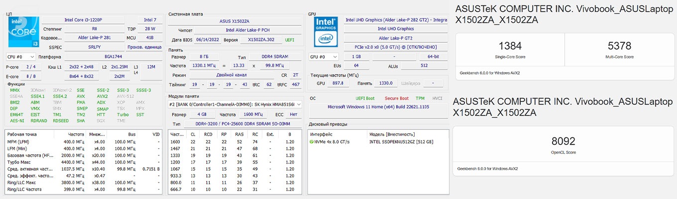Click the AVX2 feature flag
Viewport: 677px width, 199px height.
[102, 96]
